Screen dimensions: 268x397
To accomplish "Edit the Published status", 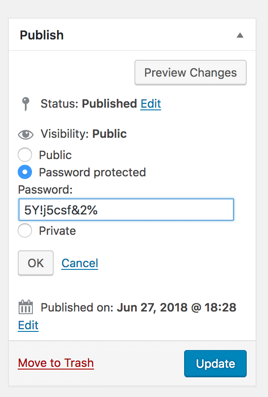I will (150, 104).
